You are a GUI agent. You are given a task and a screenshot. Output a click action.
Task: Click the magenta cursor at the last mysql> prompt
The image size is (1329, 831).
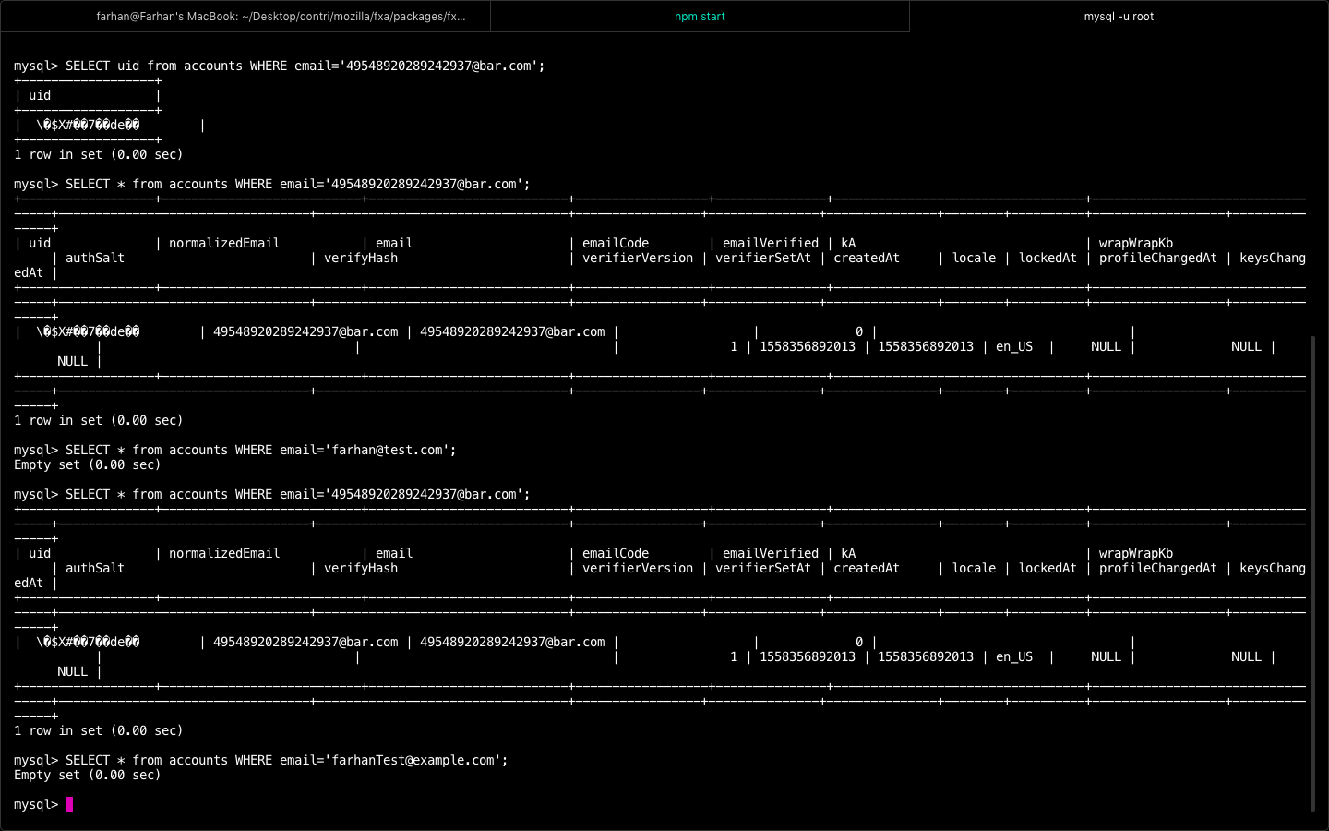pos(69,804)
